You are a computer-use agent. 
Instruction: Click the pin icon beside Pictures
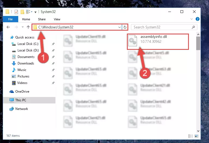click(x=53, y=76)
